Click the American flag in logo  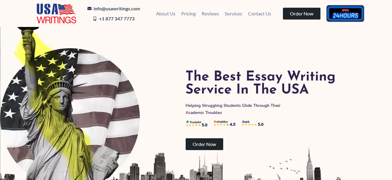point(67,9)
